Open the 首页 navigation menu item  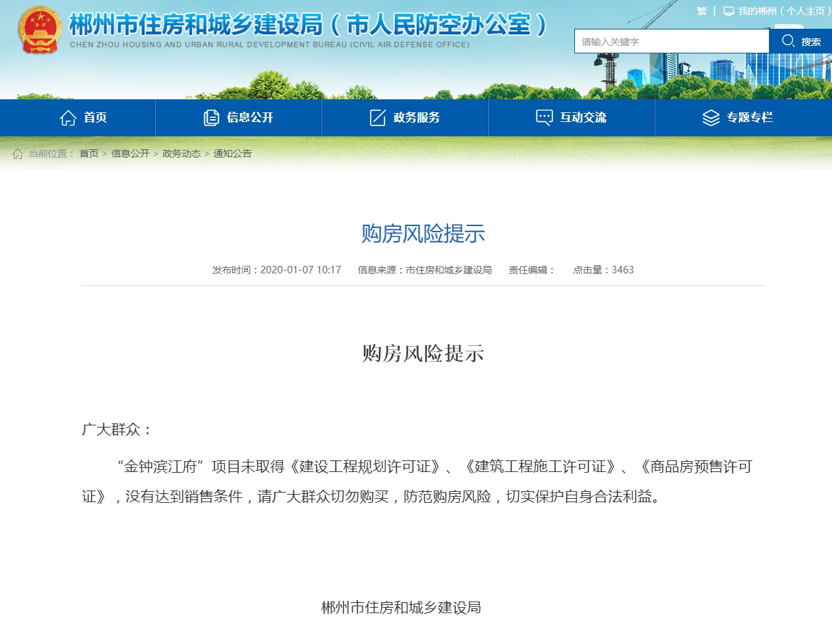click(95, 118)
